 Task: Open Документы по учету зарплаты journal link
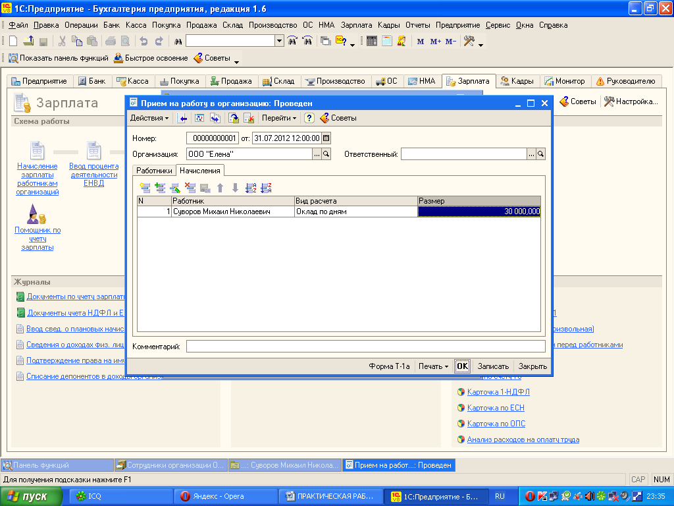76,296
